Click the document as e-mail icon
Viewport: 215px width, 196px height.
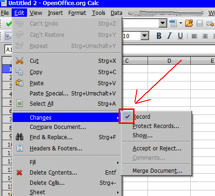210,24
